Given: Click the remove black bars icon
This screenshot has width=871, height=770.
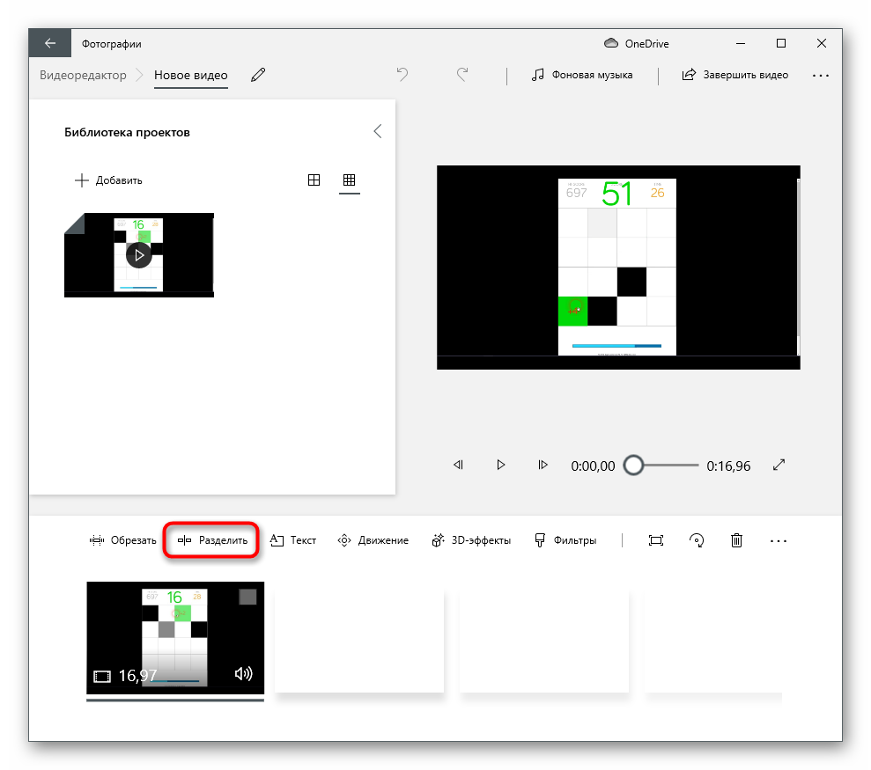Looking at the screenshot, I should click(655, 540).
